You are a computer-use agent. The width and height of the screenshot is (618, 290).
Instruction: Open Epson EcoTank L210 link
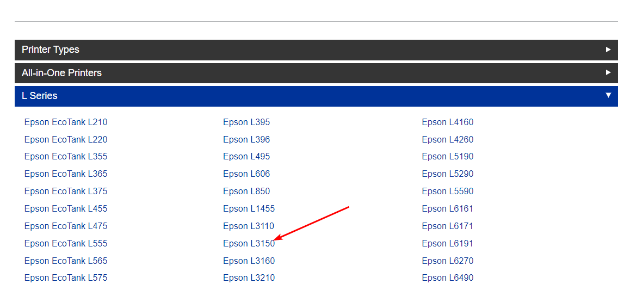[x=66, y=122]
